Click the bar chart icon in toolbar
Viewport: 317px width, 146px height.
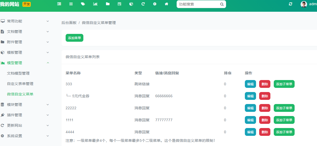pos(95,4)
